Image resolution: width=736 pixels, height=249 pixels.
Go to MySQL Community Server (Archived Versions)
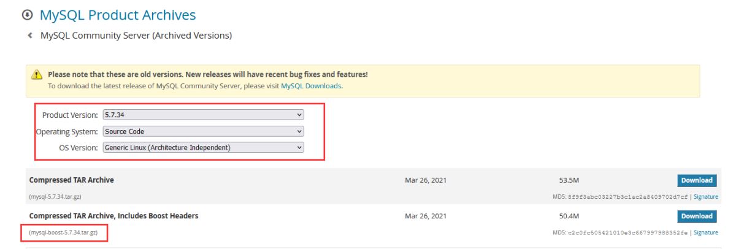tap(136, 36)
